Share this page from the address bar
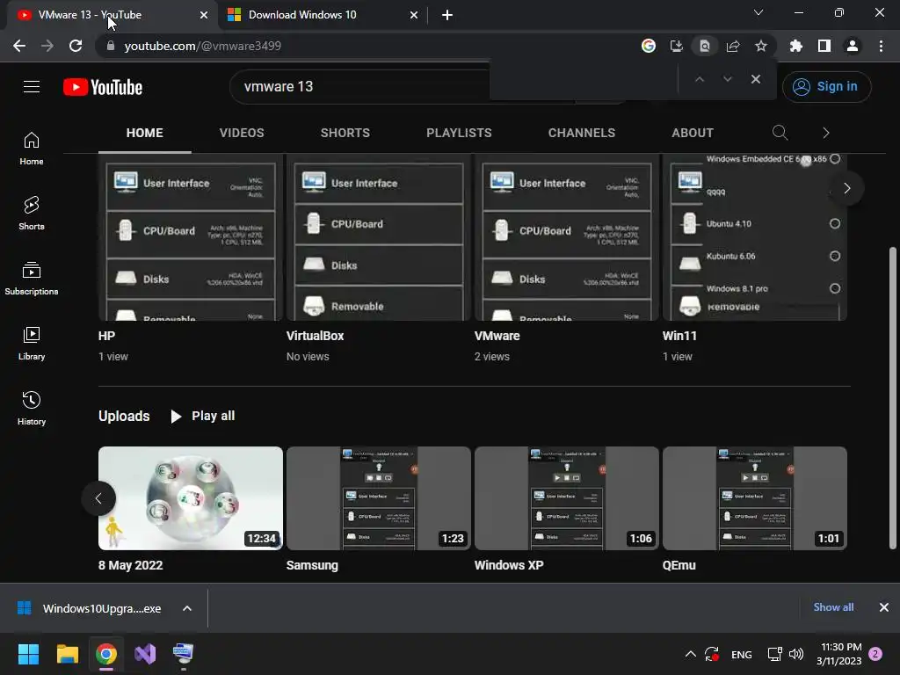Viewport: 900px width, 675px height. pos(733,46)
